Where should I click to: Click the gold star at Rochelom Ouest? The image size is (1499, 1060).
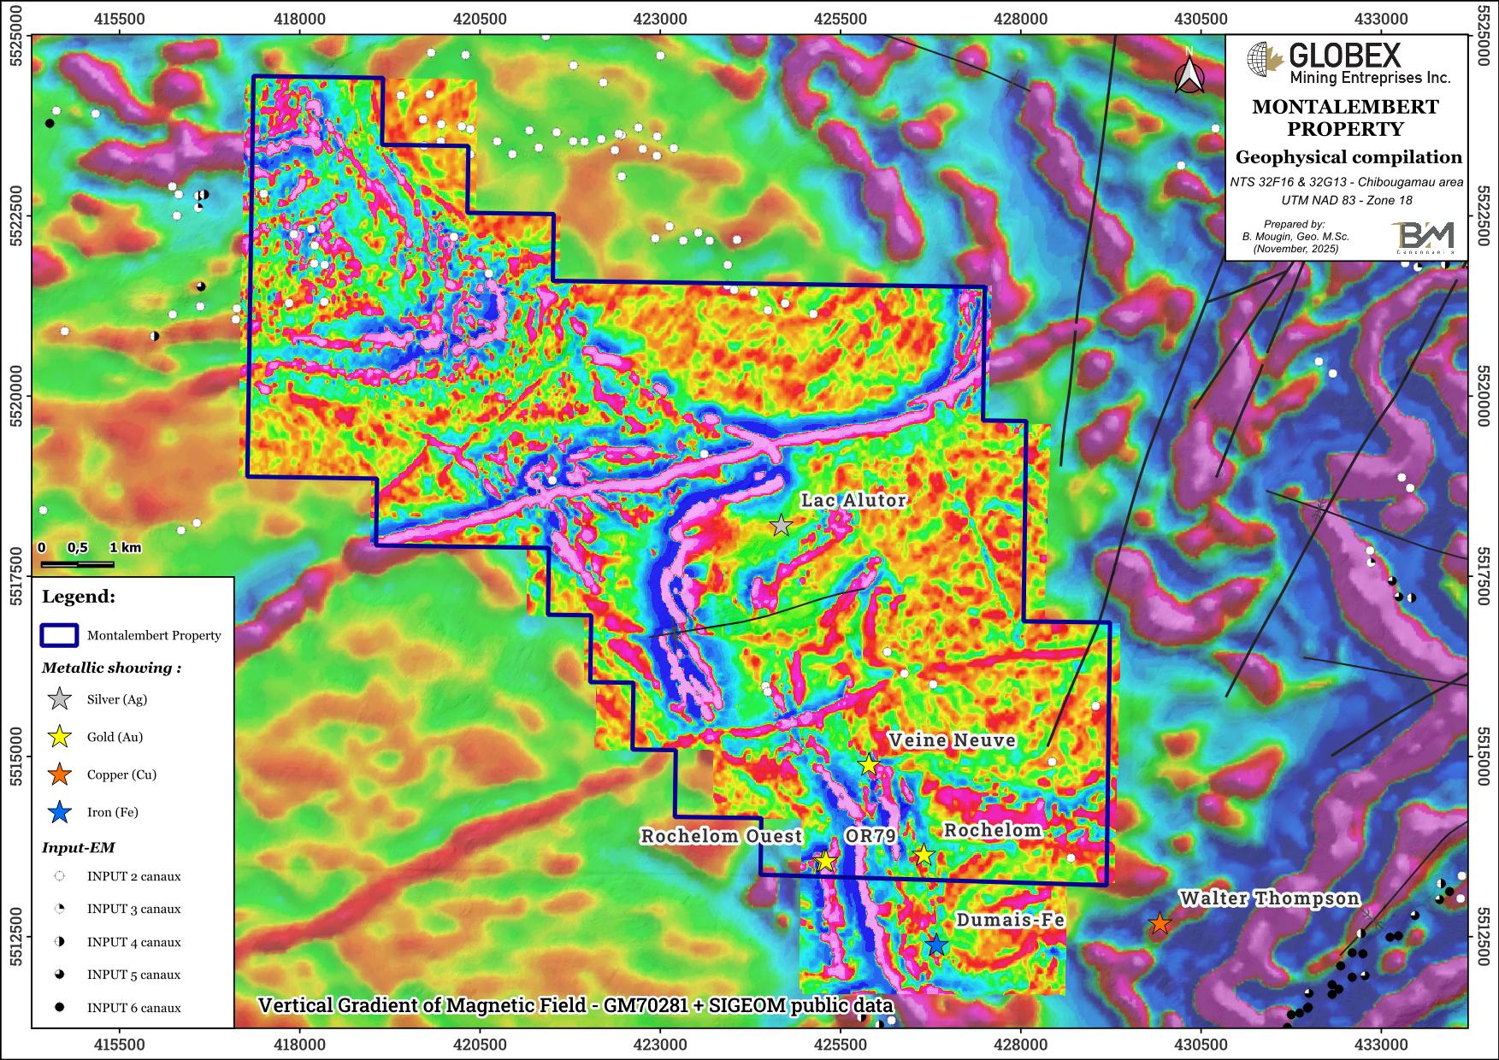825,862
